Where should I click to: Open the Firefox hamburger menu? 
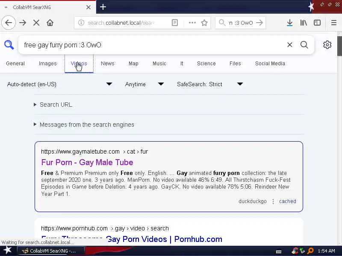pos(334,23)
